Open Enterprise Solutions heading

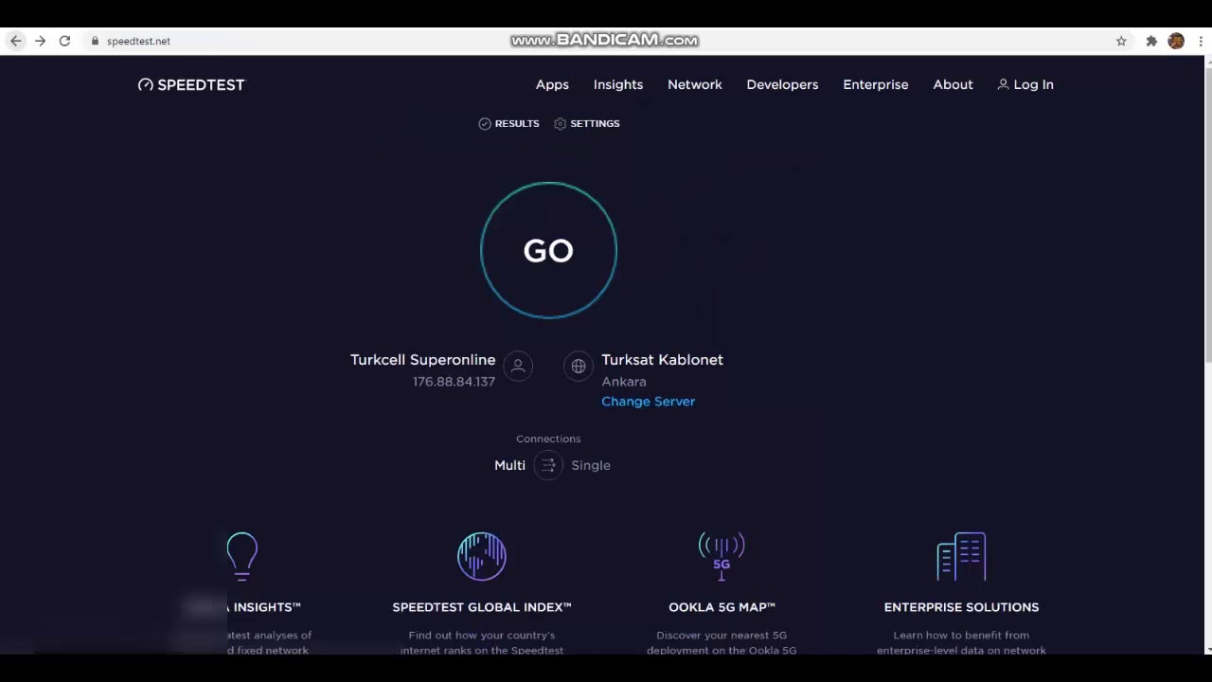point(961,606)
